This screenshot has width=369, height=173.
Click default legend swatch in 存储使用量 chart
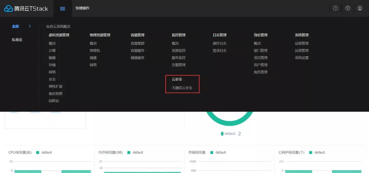[x=212, y=153]
